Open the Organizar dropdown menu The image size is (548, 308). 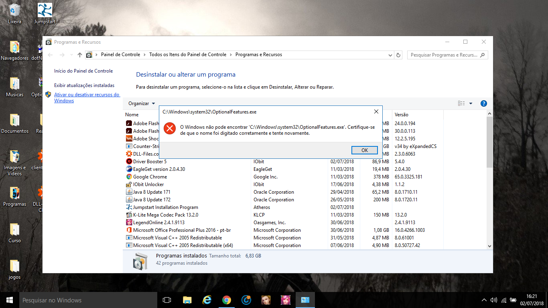pyautogui.click(x=142, y=103)
